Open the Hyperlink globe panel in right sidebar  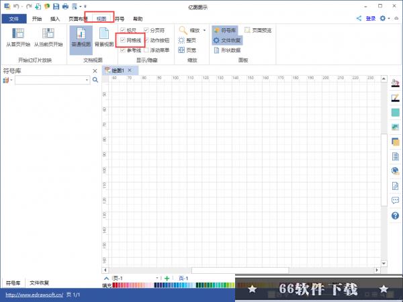(x=396, y=170)
